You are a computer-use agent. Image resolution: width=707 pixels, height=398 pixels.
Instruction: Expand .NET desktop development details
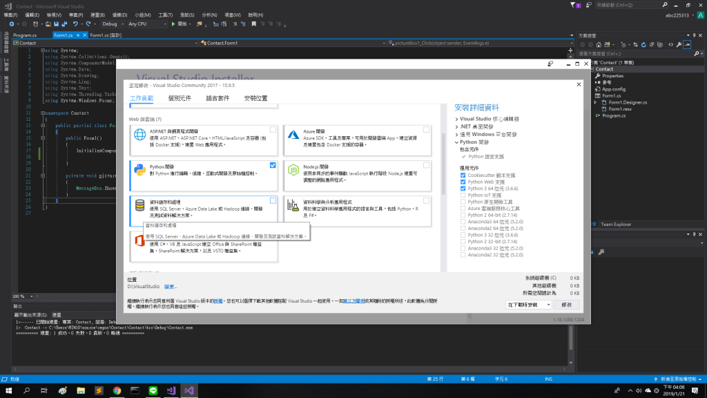point(457,127)
